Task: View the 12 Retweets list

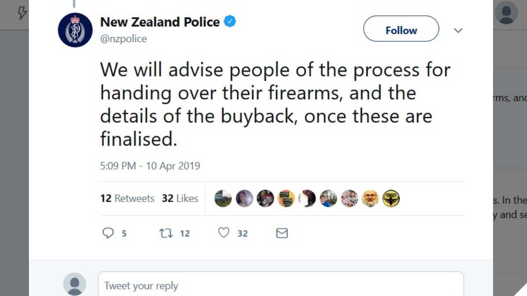Action: click(x=127, y=198)
